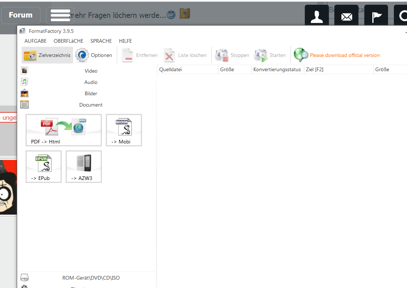Open Optionen settings
Screen dimensions: 407x288
point(94,55)
